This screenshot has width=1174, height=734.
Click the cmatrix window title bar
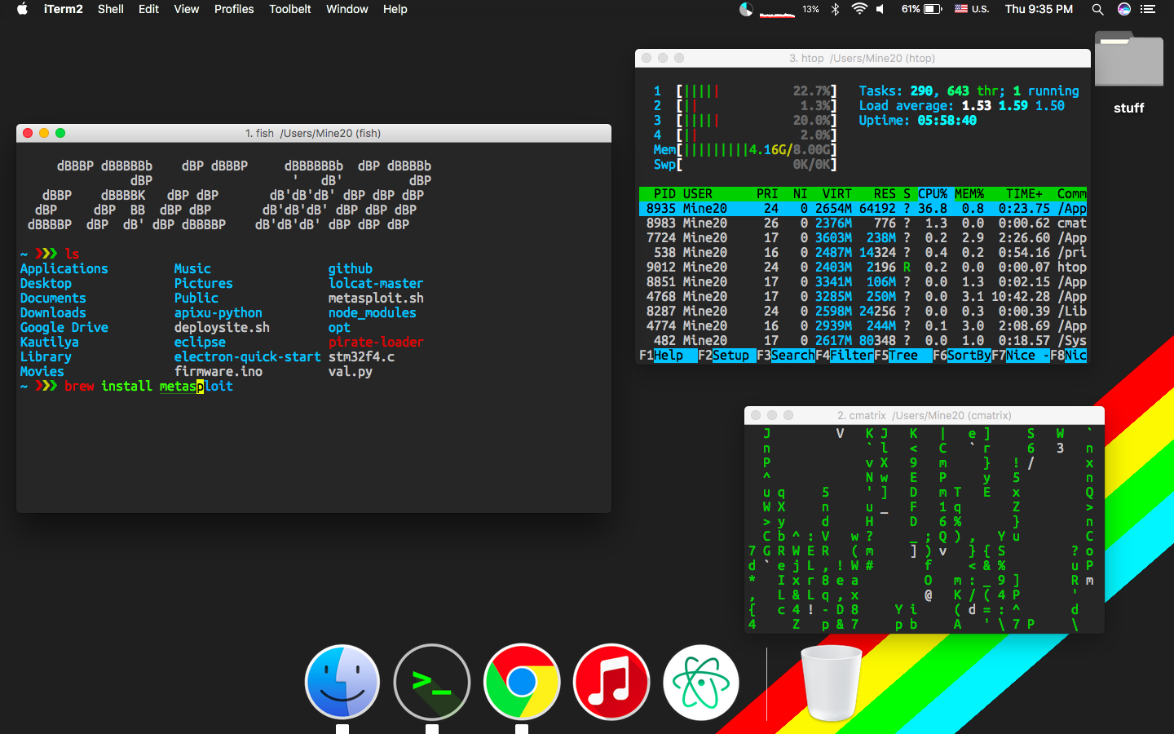(x=925, y=415)
